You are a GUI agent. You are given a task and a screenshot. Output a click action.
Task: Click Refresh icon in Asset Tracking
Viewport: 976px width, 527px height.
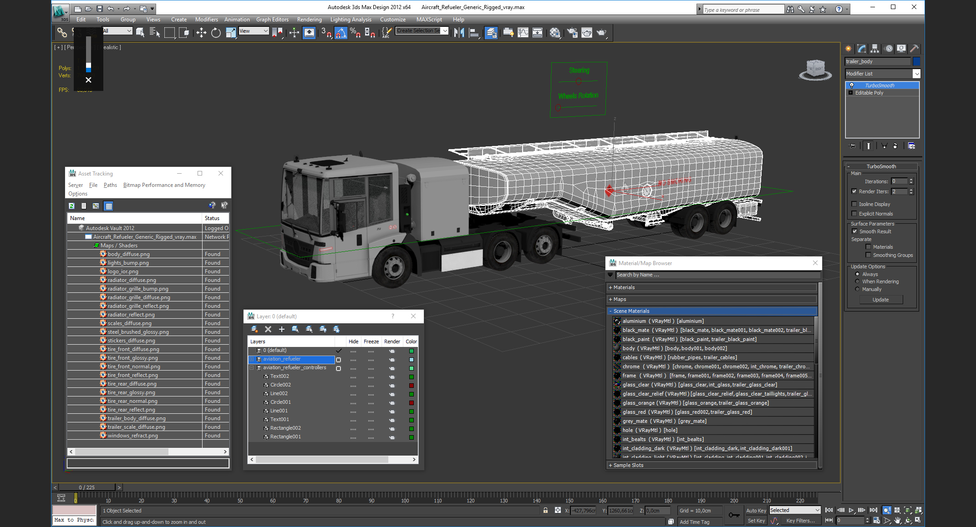click(72, 206)
